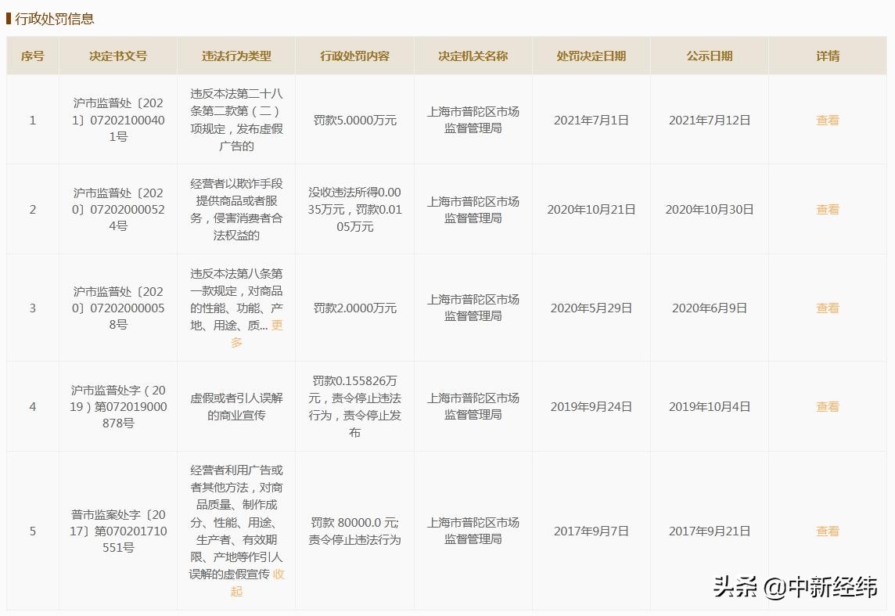
Task: Click the 决定机关名称 column header
Action: coord(473,56)
